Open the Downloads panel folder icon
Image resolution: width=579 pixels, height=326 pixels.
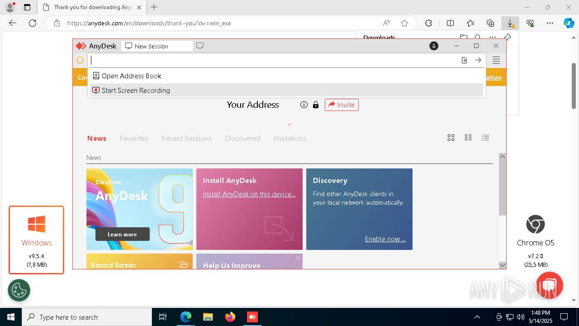tap(463, 38)
